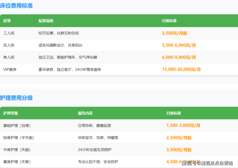Click the 轻度护理（半失能）care level cell

(x=19, y=138)
